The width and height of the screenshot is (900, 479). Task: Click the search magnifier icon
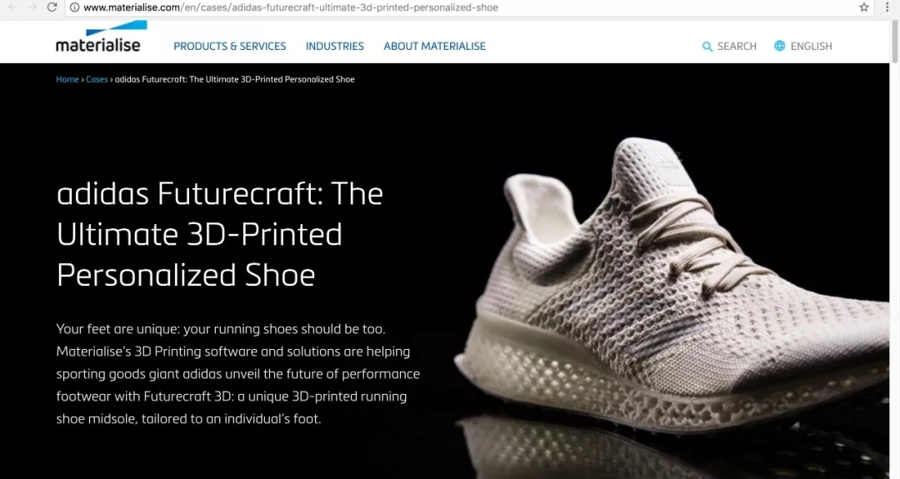(x=707, y=47)
